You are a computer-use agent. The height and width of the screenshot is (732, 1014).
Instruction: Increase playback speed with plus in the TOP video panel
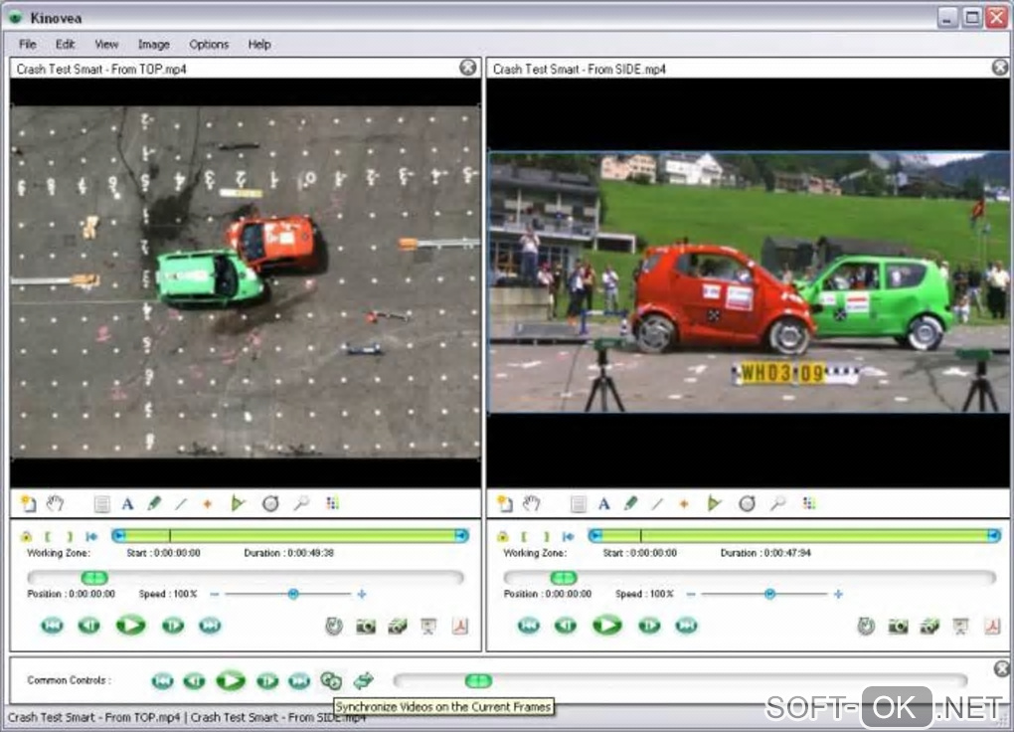(362, 594)
